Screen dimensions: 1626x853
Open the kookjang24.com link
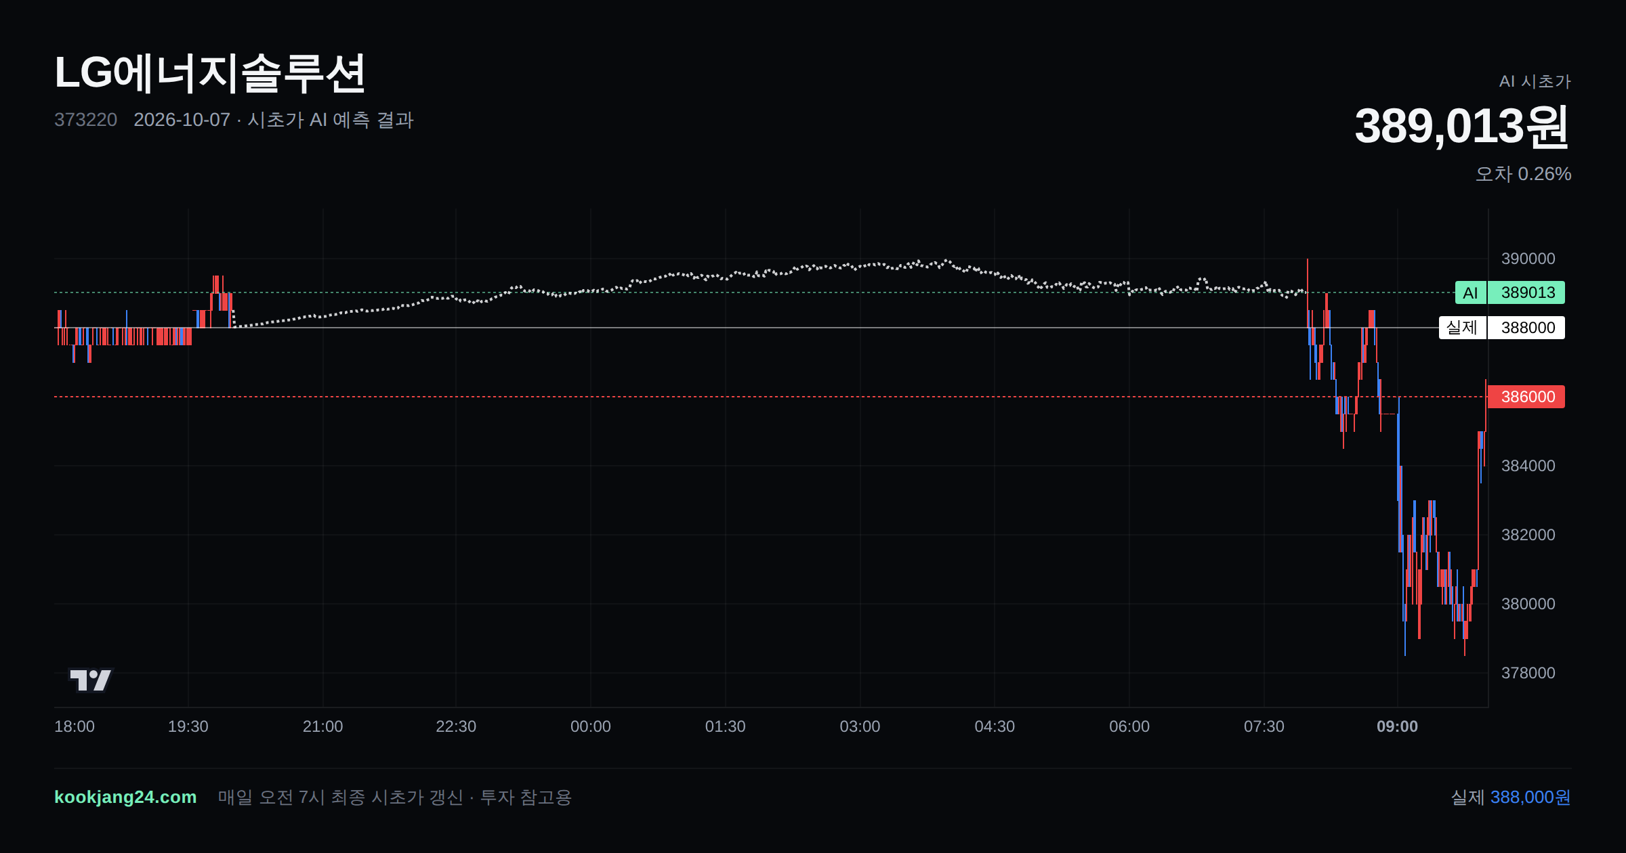pyautogui.click(x=125, y=797)
